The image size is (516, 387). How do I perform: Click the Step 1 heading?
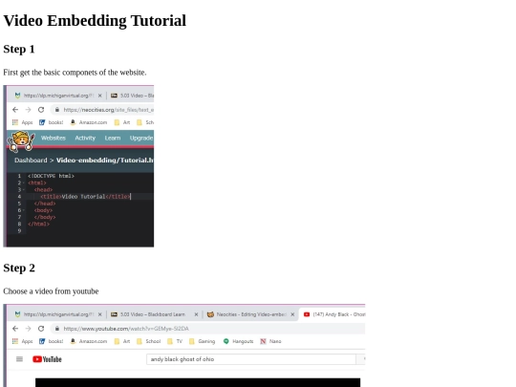point(19,49)
